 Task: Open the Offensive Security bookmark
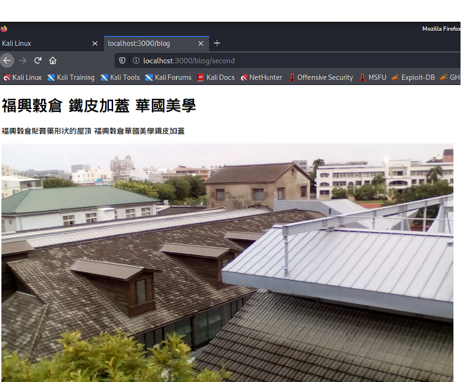[321, 77]
